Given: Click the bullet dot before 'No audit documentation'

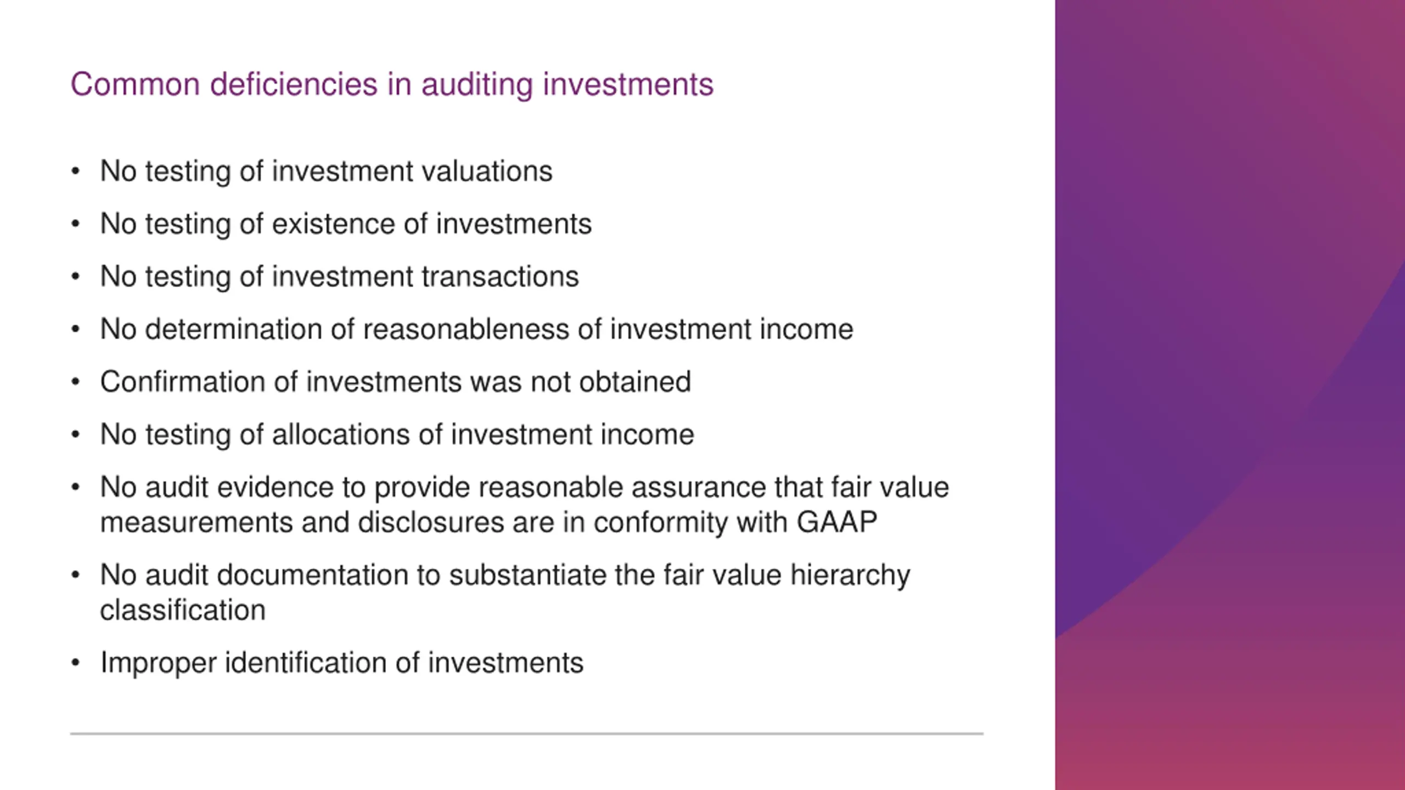Looking at the screenshot, I should point(76,575).
